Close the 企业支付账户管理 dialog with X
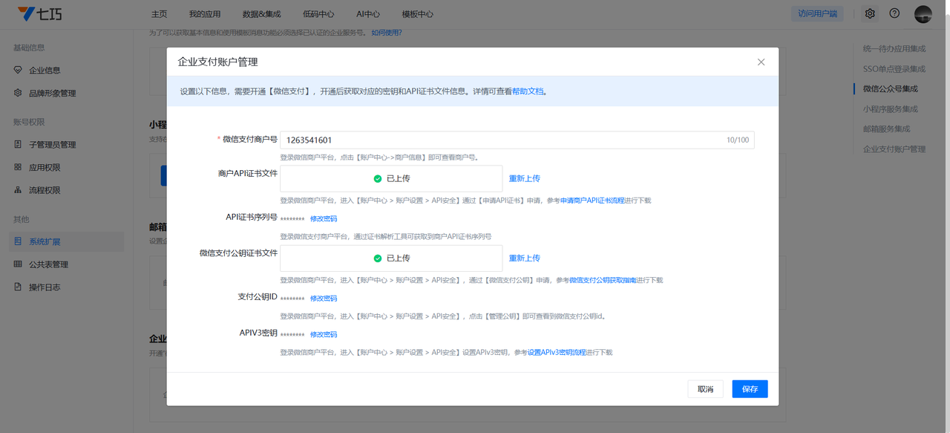950x433 pixels. pos(761,62)
